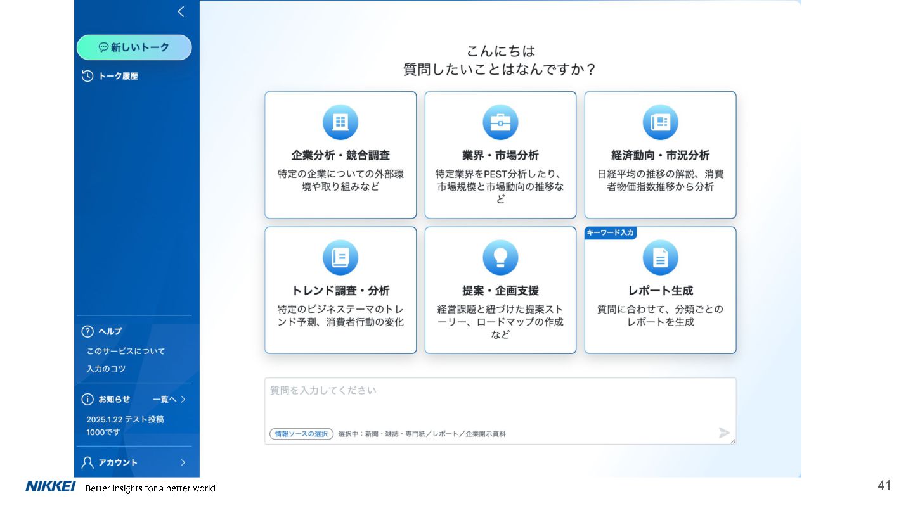
Task: Click the info icon beside お知らせ
Action: pos(87,399)
